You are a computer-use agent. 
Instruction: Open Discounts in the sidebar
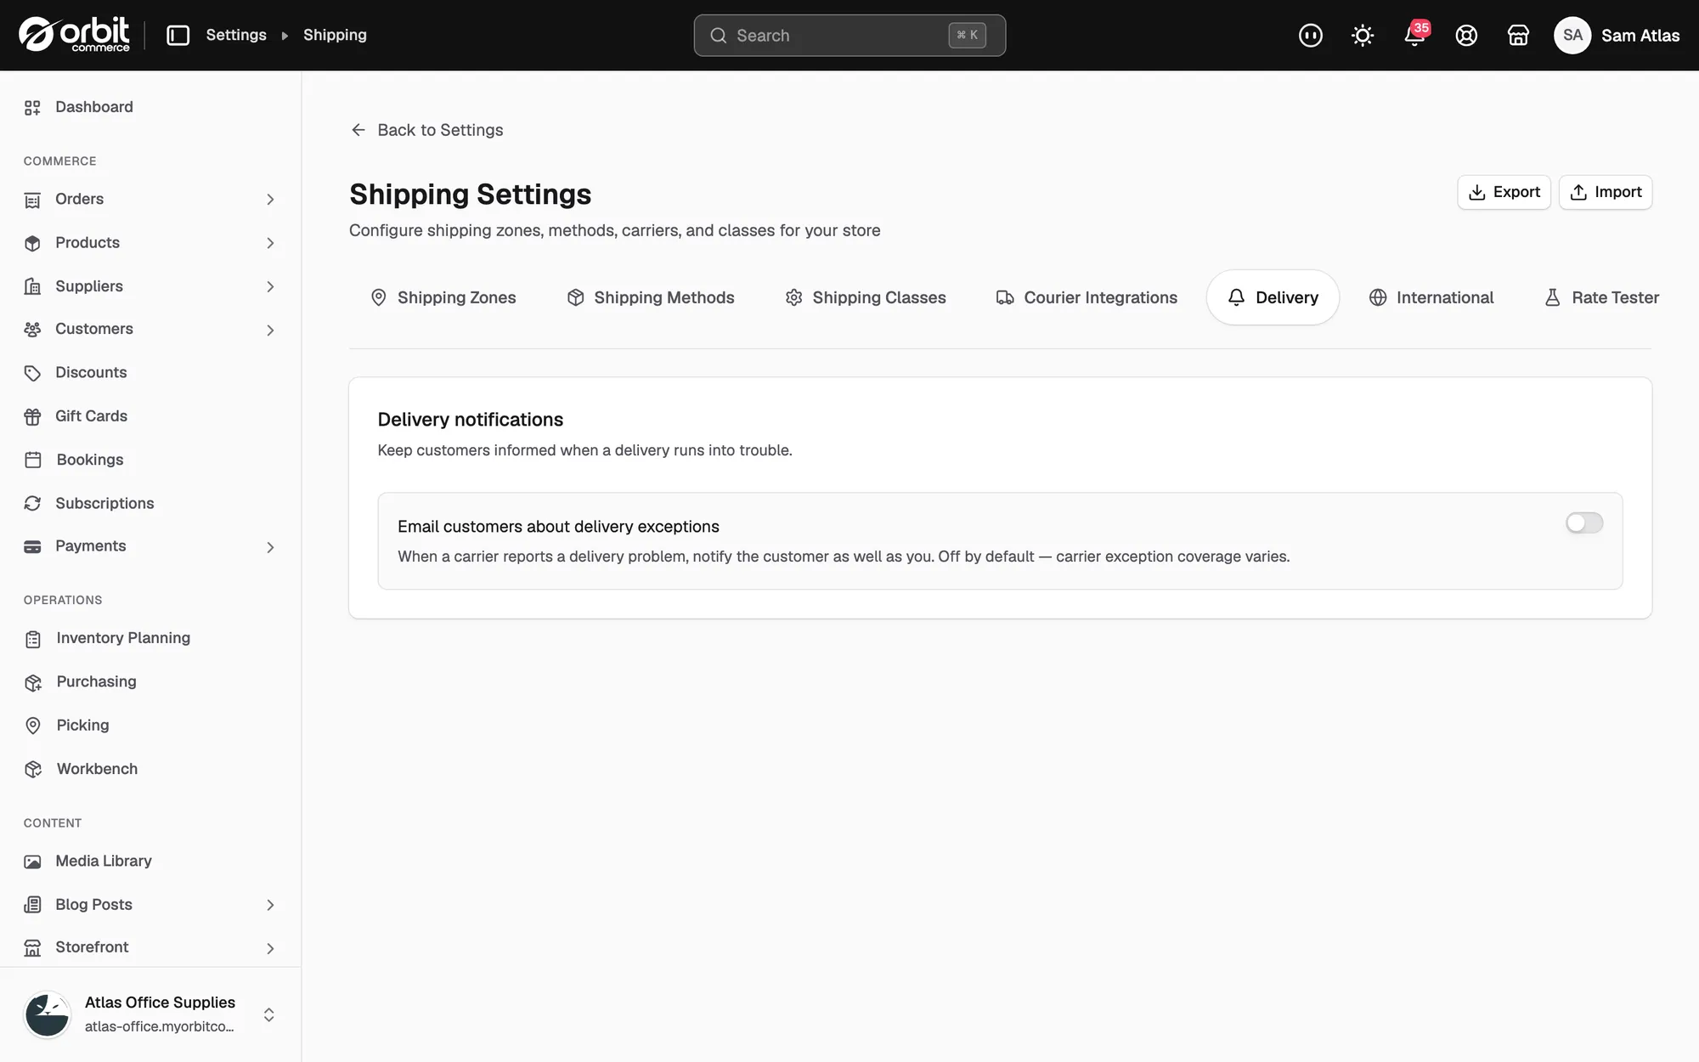[x=90, y=372]
